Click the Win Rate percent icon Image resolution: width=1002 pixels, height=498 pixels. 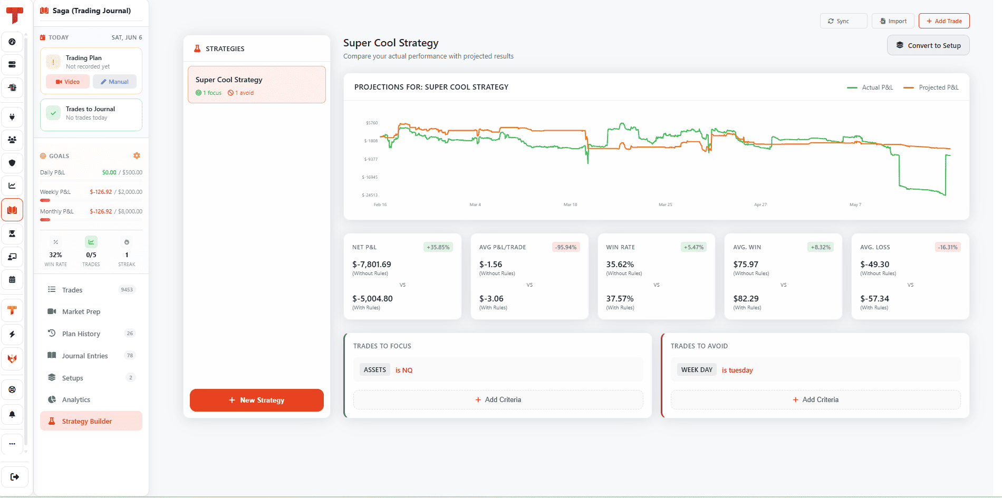(55, 242)
